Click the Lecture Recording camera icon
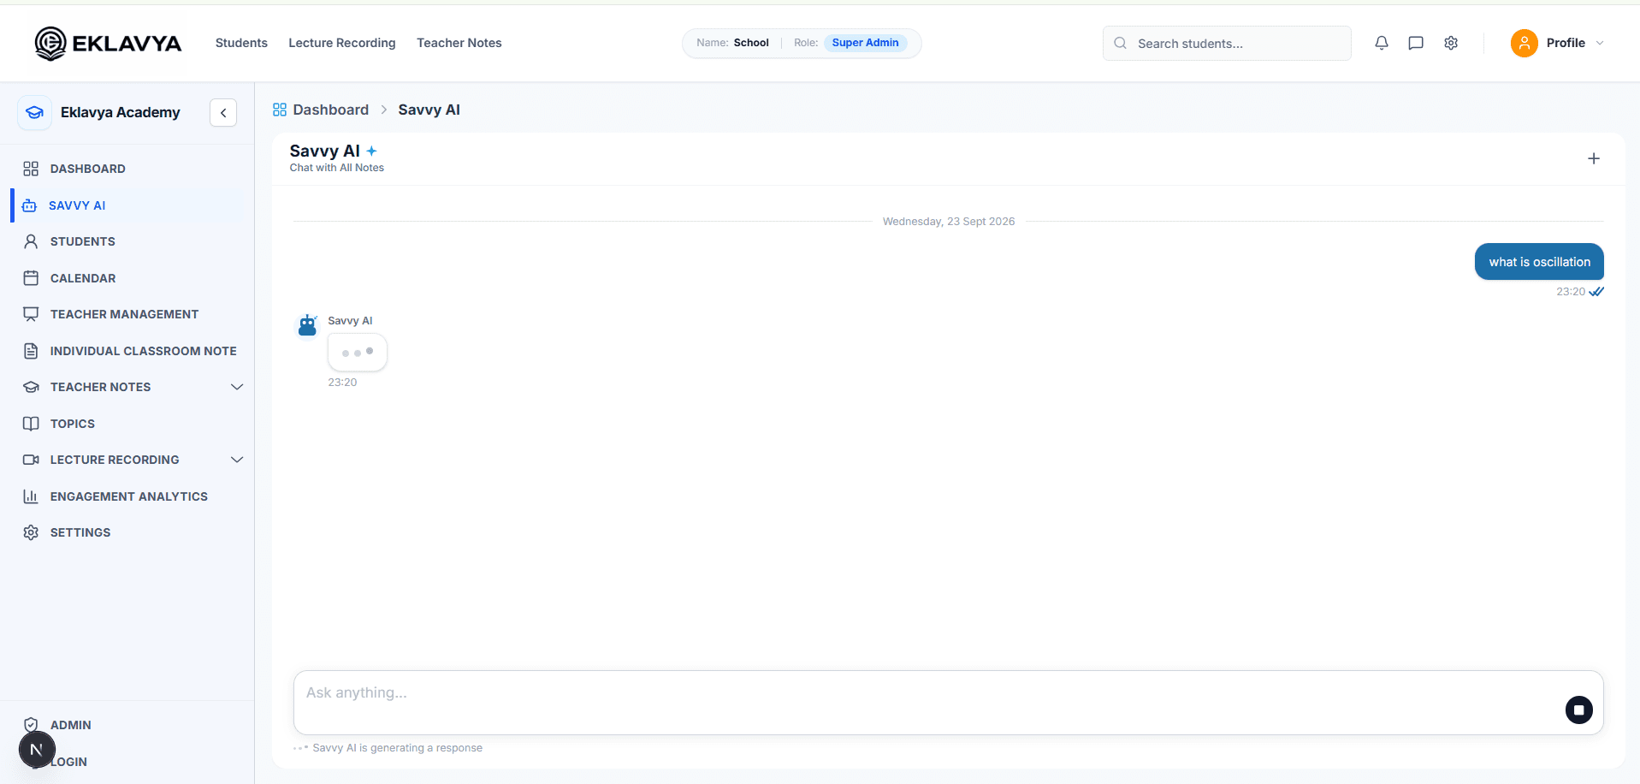 coord(31,460)
